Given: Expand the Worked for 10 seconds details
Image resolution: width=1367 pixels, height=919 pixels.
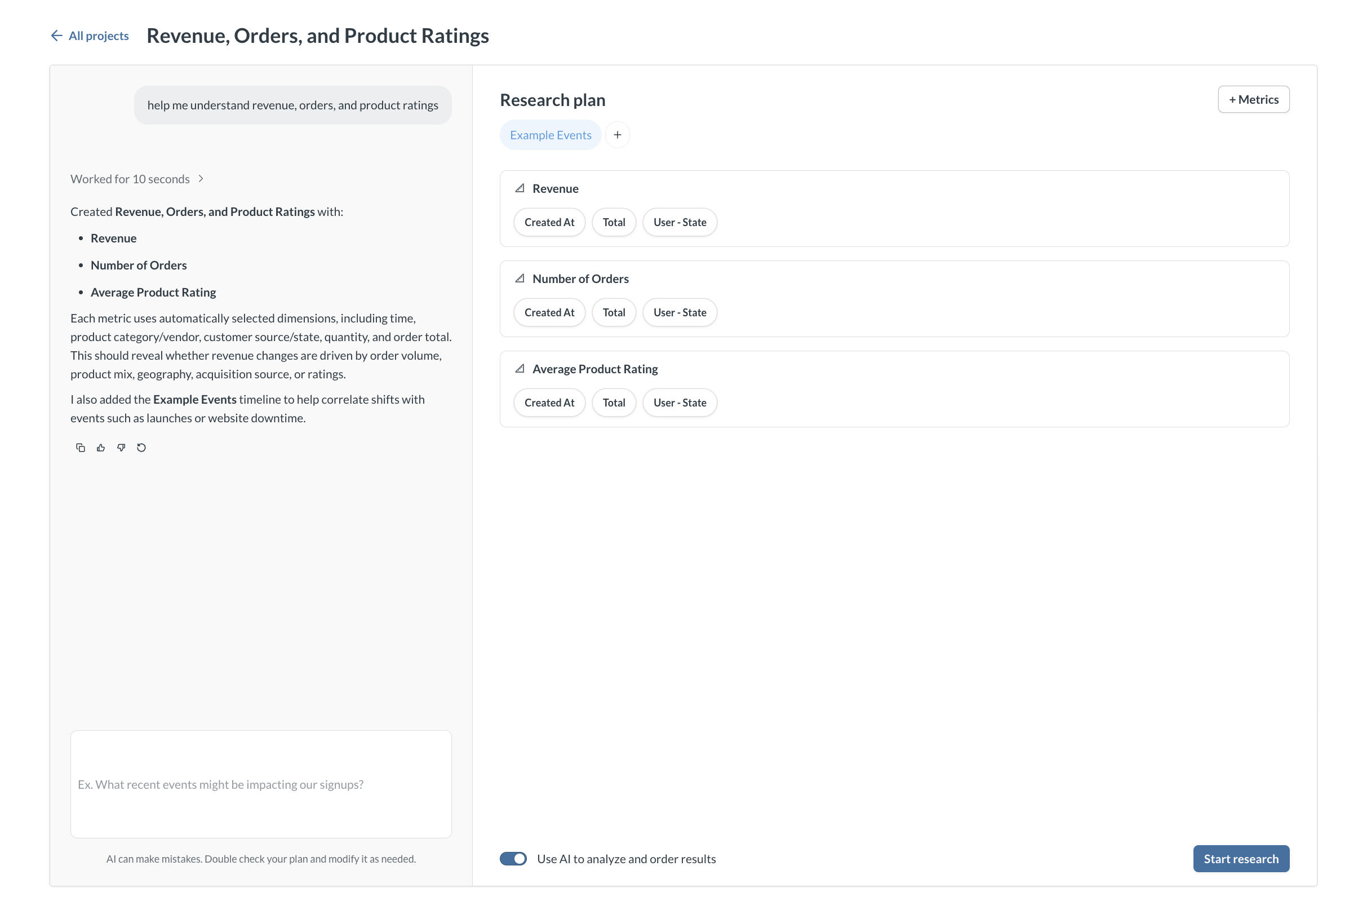Looking at the screenshot, I should 137,179.
